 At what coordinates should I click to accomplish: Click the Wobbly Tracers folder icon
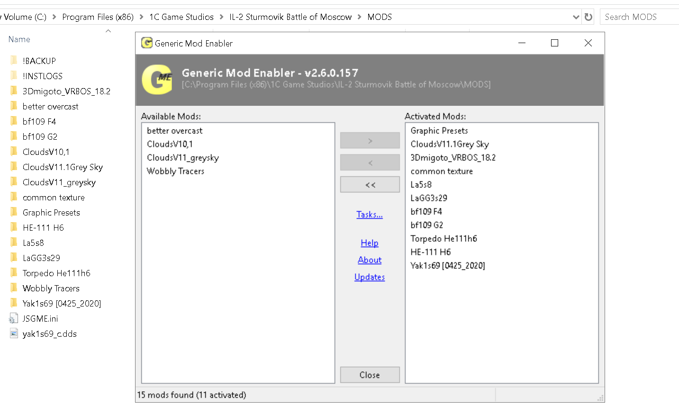14,288
